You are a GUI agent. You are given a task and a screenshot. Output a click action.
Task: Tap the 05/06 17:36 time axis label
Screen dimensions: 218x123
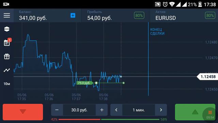pyautogui.click(x=49, y=97)
